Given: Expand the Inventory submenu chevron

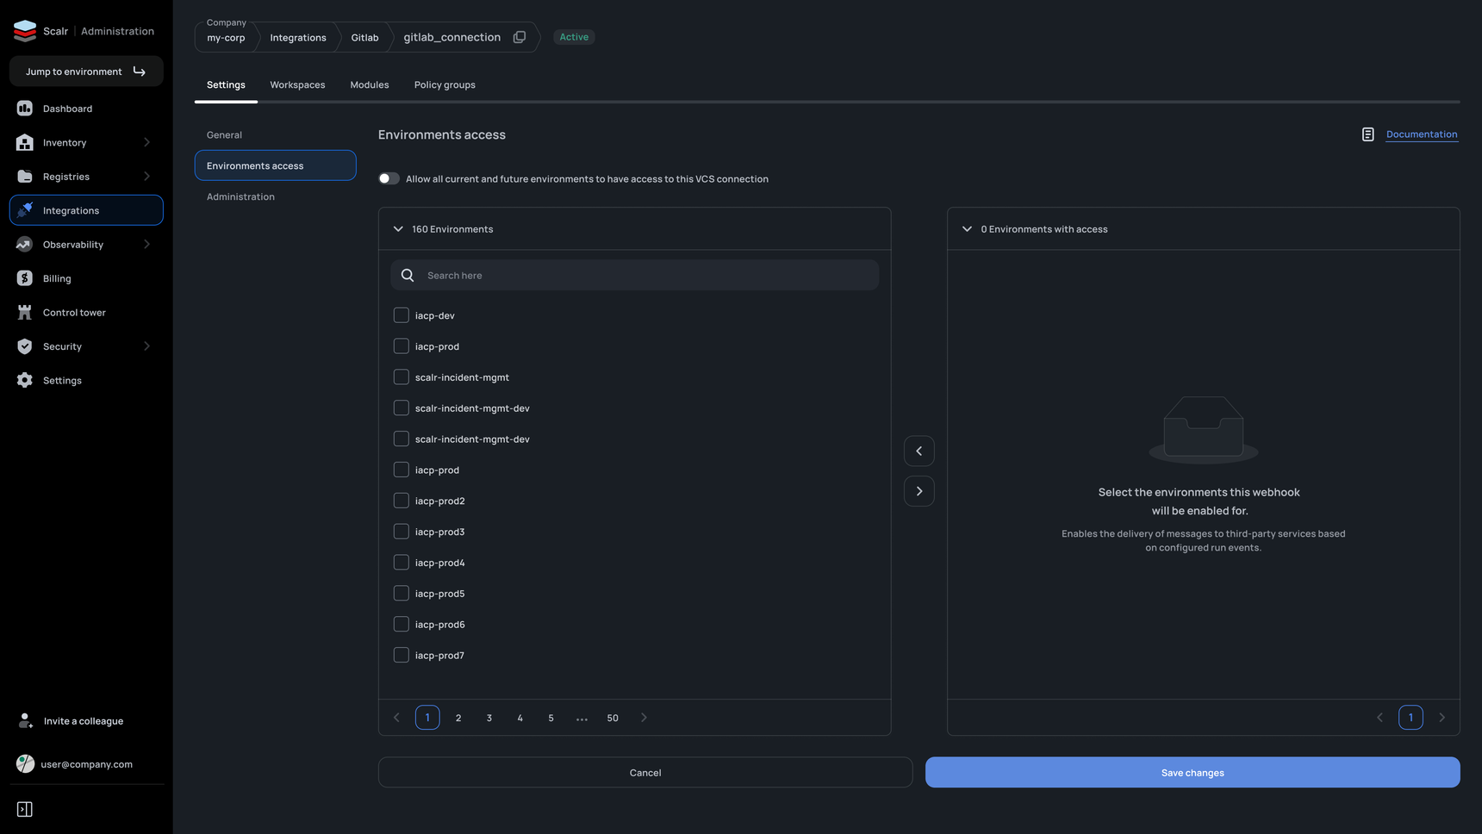Looking at the screenshot, I should coord(146,142).
